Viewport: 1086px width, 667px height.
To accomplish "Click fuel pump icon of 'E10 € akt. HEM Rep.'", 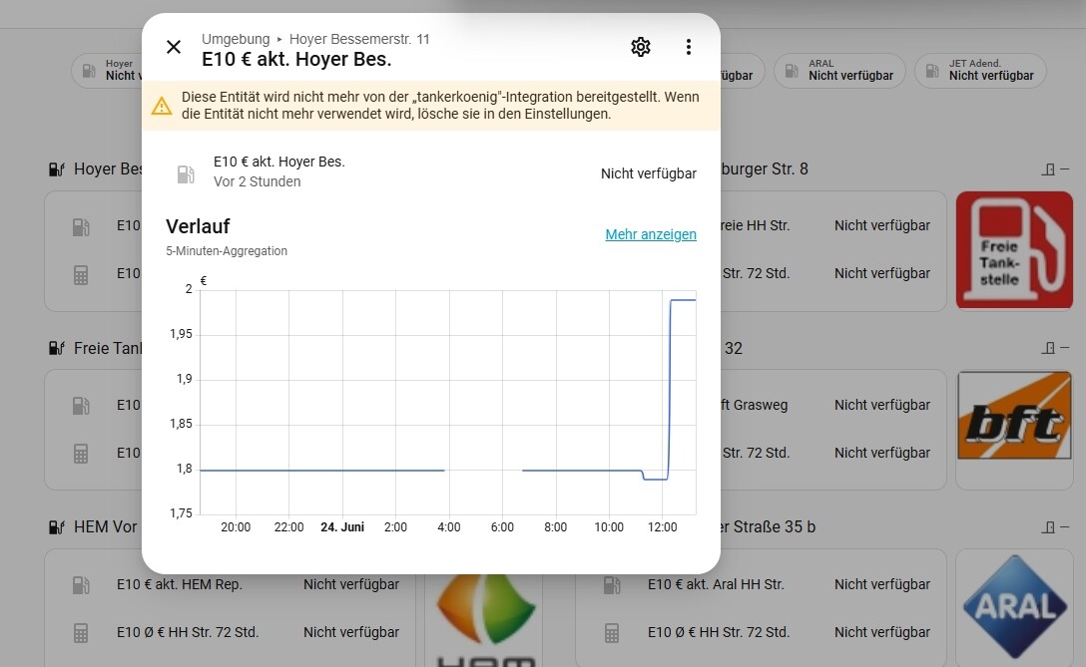I will 81,584.
